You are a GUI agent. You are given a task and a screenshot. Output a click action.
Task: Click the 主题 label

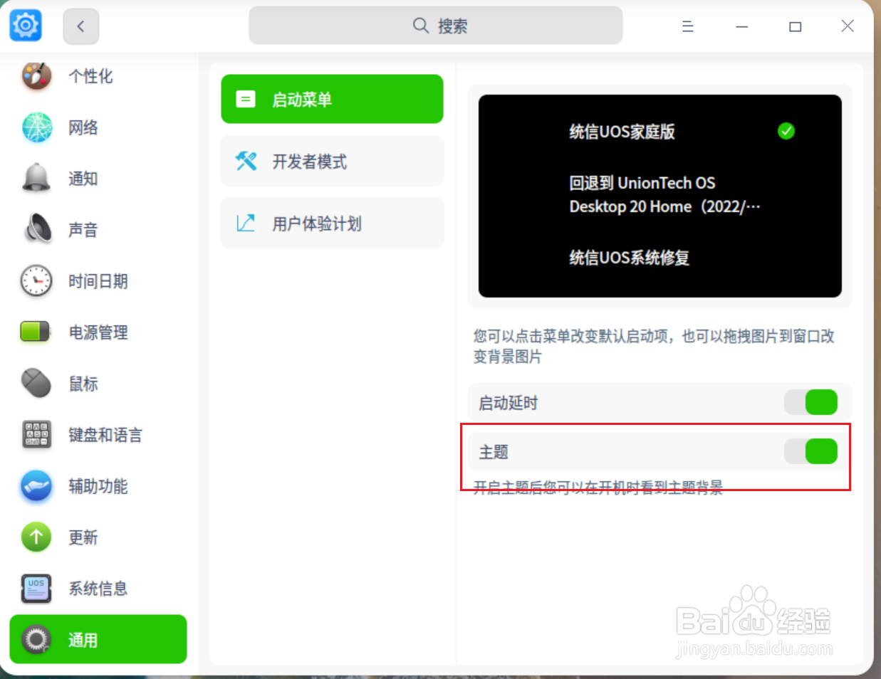[x=494, y=452]
